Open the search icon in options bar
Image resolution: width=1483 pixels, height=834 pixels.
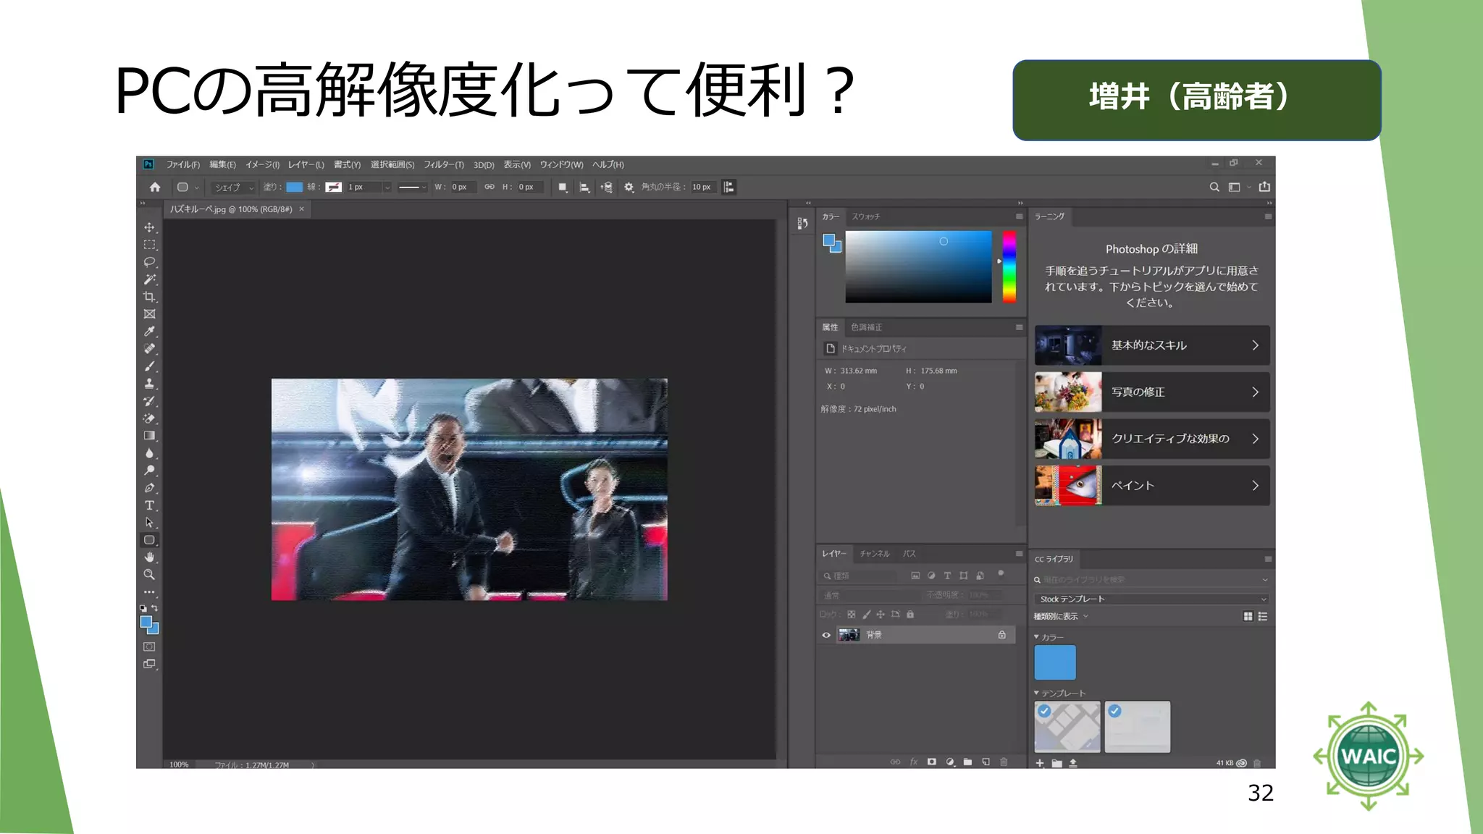click(1214, 187)
